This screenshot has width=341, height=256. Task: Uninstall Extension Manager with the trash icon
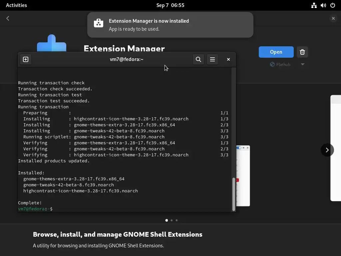302,52
